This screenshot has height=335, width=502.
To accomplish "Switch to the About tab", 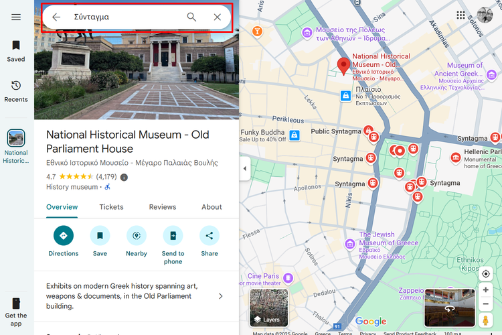I will (x=212, y=207).
